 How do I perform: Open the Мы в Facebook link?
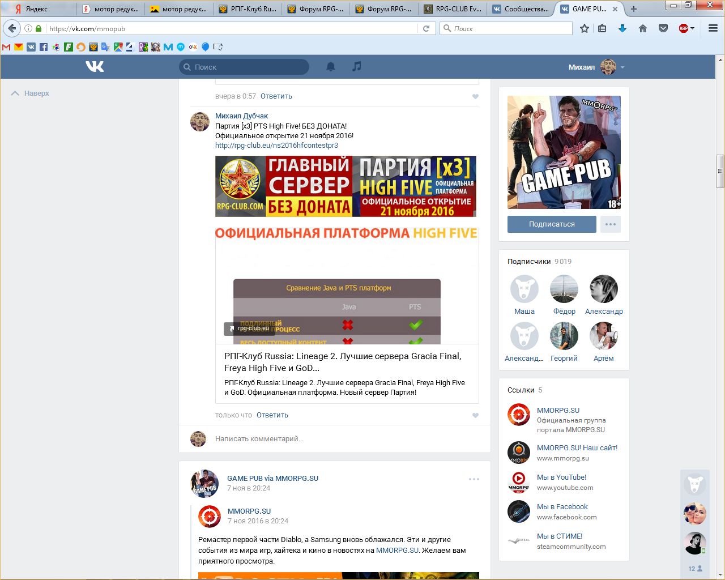point(562,507)
